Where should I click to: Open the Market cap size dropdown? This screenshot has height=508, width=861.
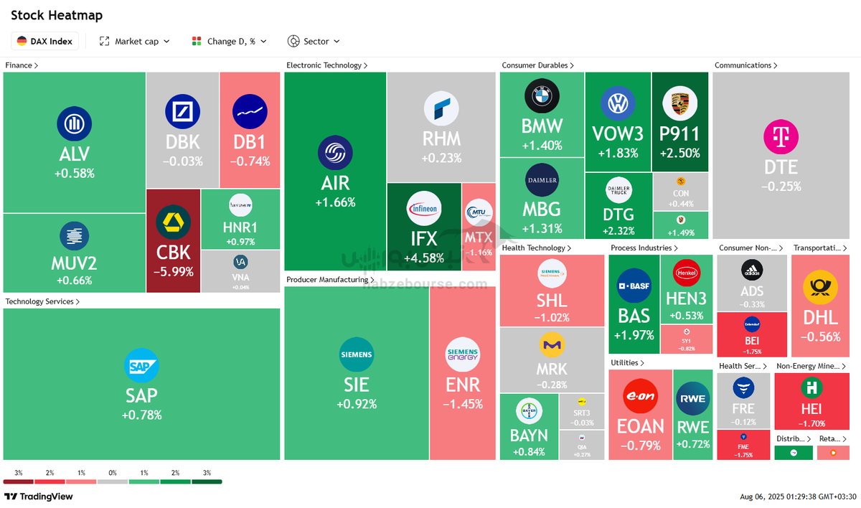coord(135,42)
